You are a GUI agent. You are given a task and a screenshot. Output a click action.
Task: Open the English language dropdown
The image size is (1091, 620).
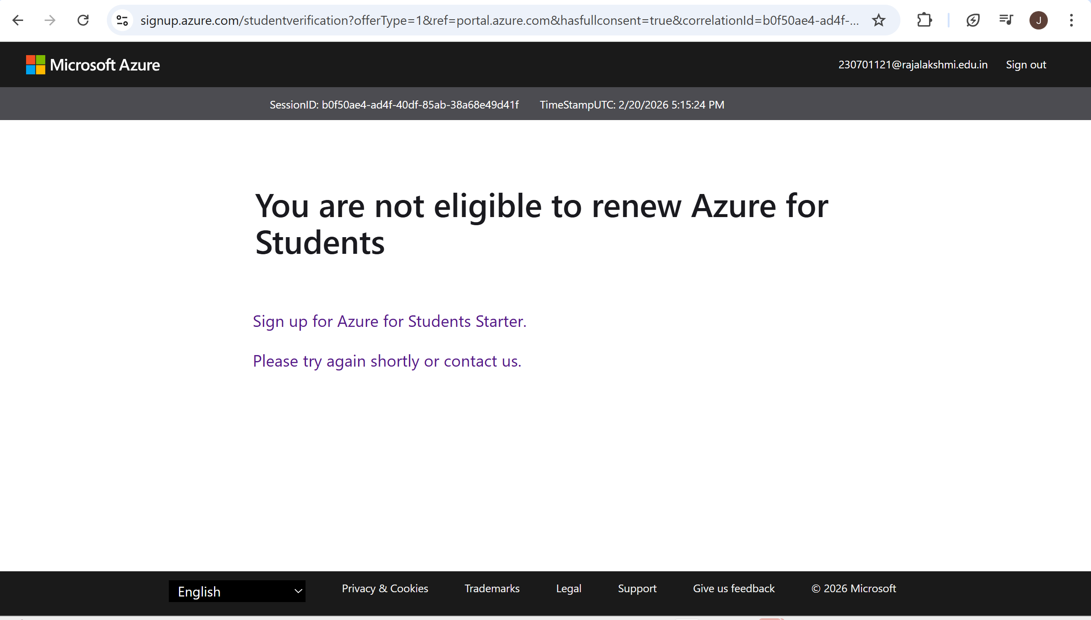(x=237, y=591)
